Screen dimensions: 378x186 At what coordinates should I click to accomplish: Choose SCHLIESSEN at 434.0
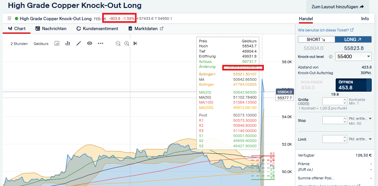tap(316, 85)
